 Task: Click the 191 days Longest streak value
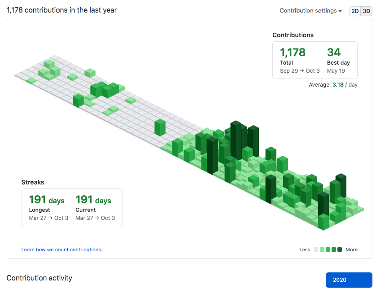click(x=47, y=200)
